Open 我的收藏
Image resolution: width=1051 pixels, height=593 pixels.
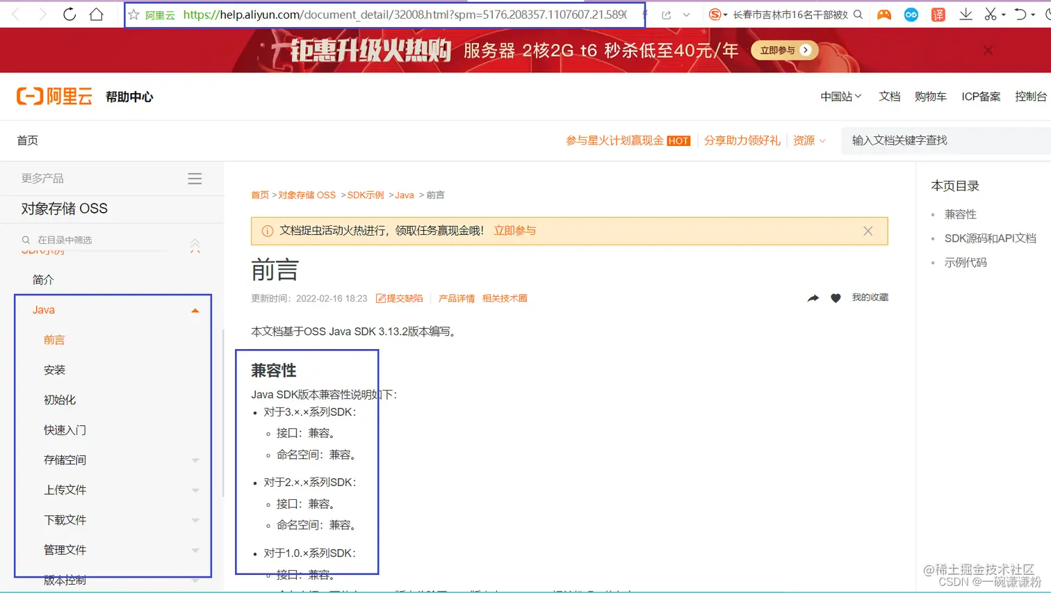[x=870, y=298]
